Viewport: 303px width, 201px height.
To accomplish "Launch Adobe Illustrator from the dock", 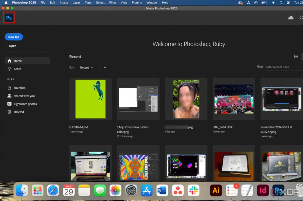I will pos(216,190).
